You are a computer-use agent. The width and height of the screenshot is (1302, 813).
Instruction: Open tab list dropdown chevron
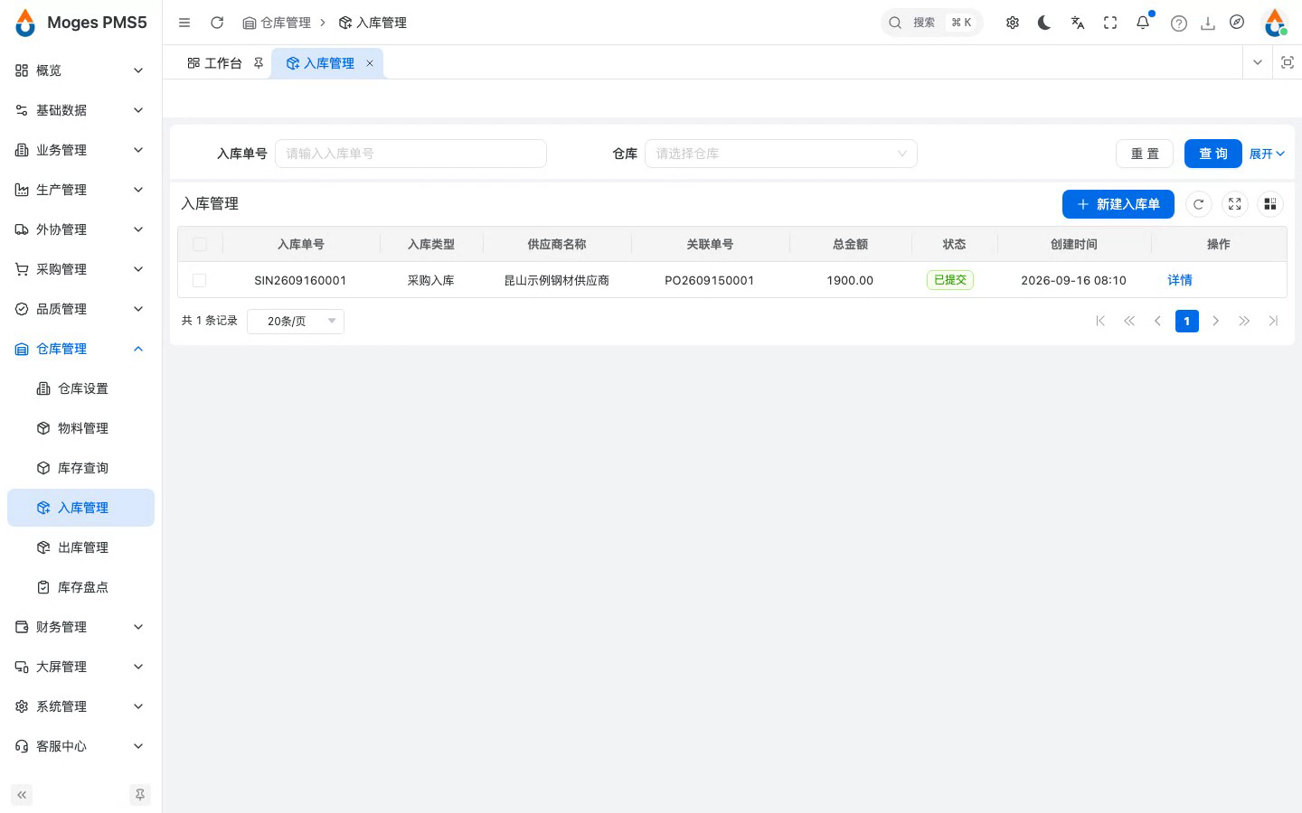click(x=1257, y=62)
